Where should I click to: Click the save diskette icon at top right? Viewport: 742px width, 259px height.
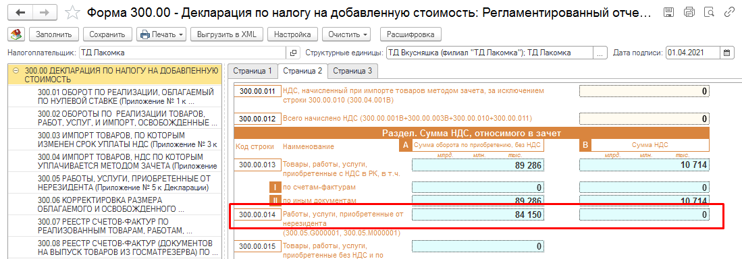point(669,12)
